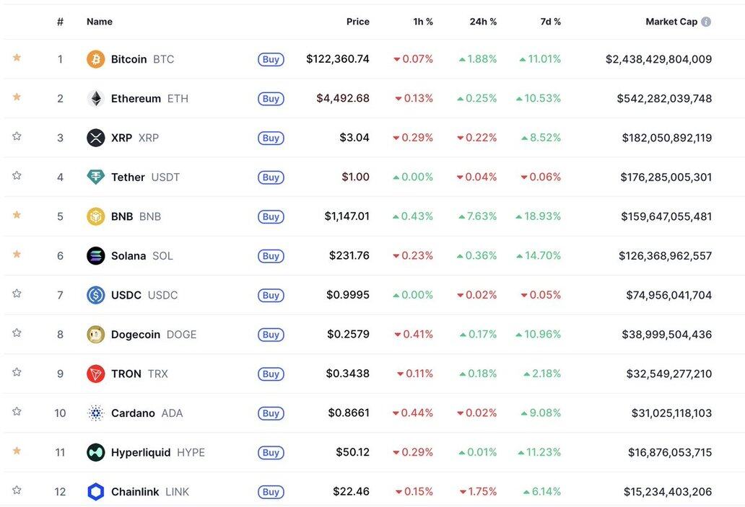
Task: Click the Dogecoin logo icon
Action: pyautogui.click(x=95, y=335)
